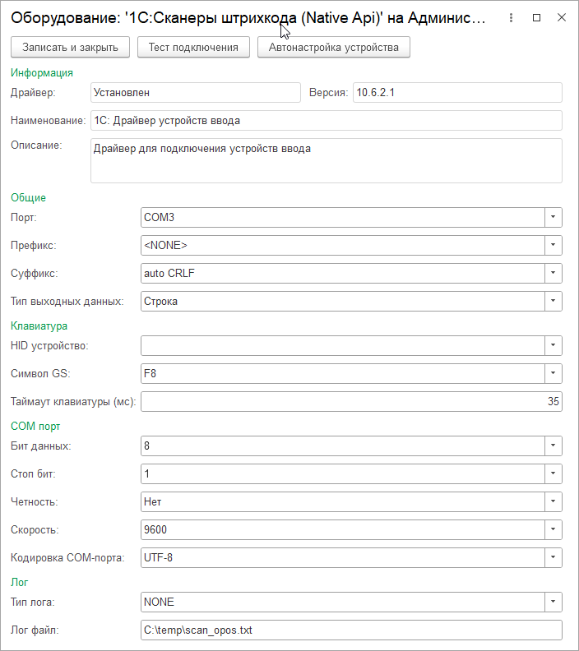Screen dimensions: 579x651
Task: Open the 'Тип лога' dropdown arrow
Action: pos(554,602)
